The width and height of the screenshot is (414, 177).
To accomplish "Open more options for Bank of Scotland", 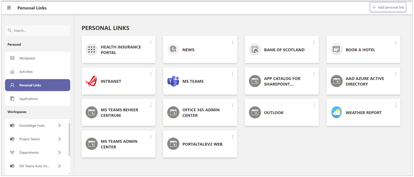I will pyautogui.click(x=314, y=42).
